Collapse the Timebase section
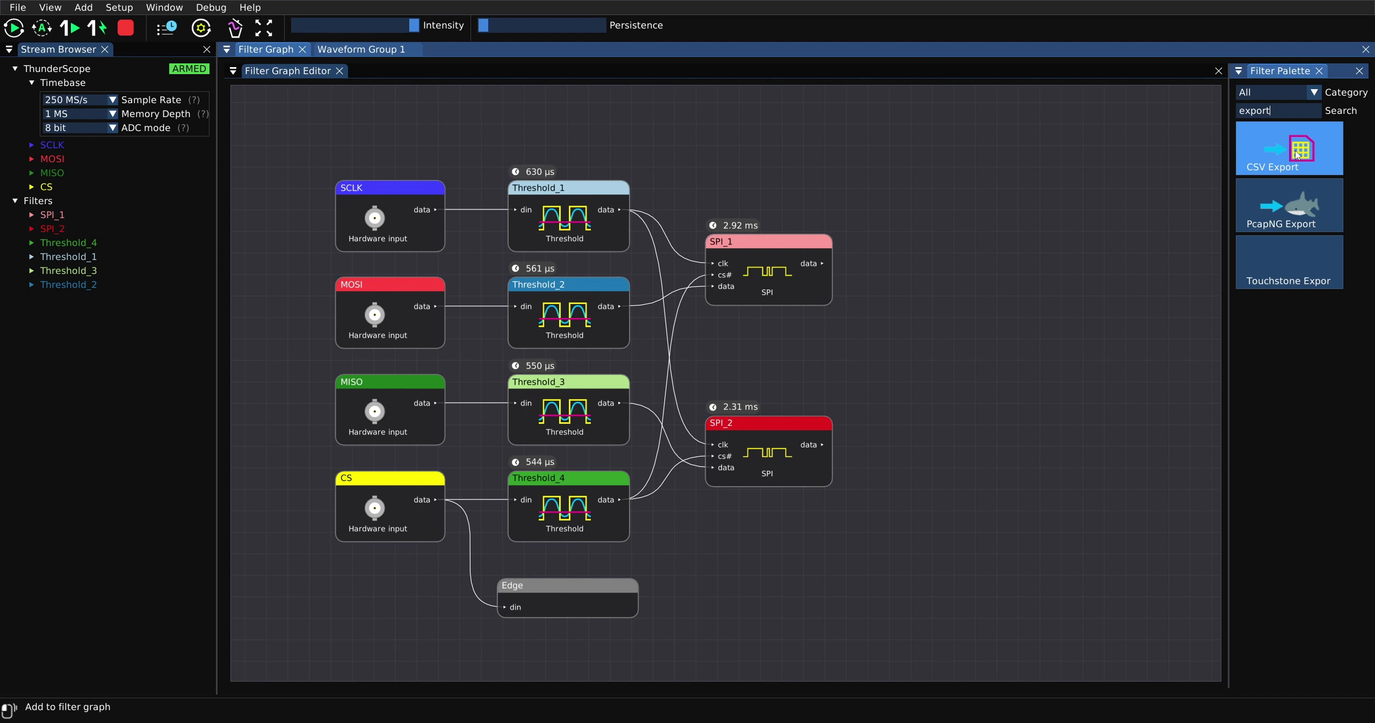The width and height of the screenshot is (1375, 723). pyautogui.click(x=32, y=83)
